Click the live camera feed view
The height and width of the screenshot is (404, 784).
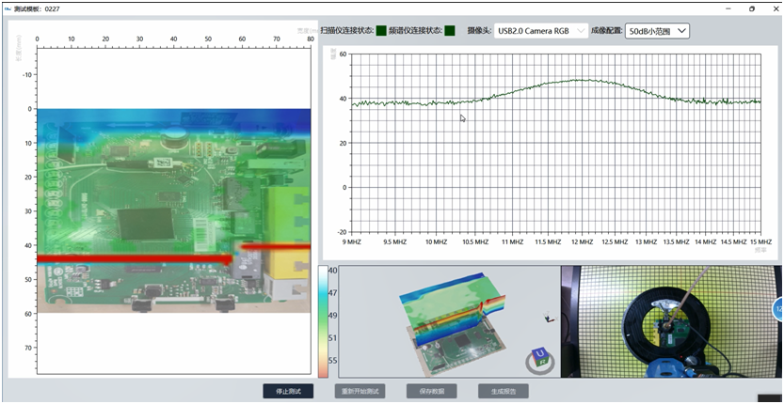pos(668,321)
